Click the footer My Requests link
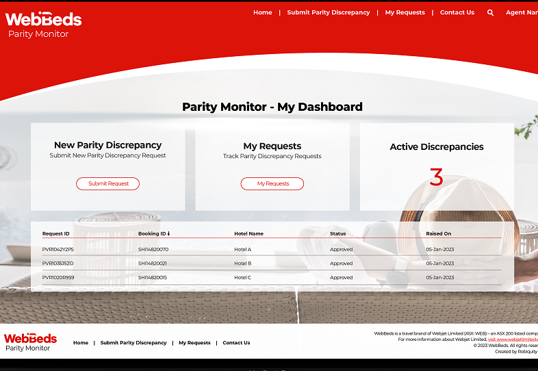Viewport: 538px width, 371px height. (x=194, y=343)
